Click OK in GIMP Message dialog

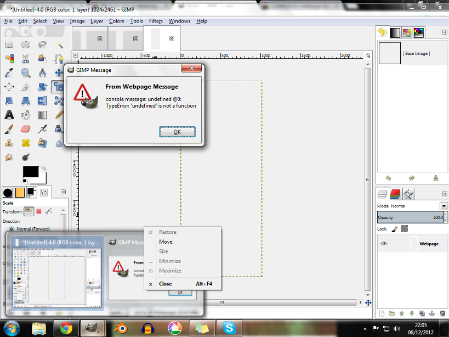[x=177, y=132]
